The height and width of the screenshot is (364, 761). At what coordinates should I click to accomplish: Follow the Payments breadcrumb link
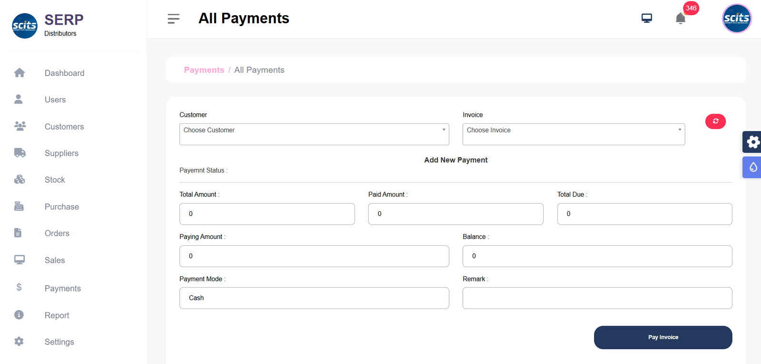[204, 70]
